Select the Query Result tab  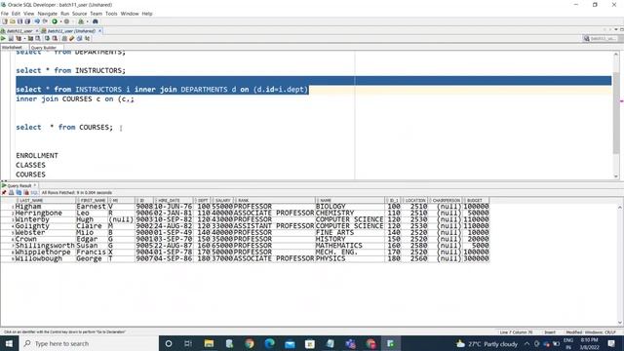19,186
